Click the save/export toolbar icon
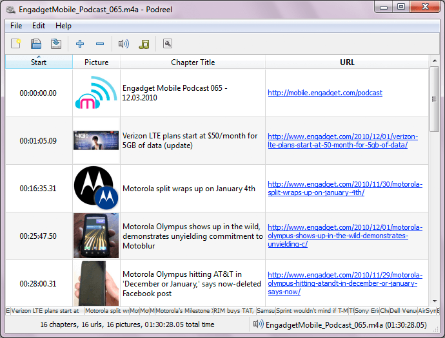The width and height of the screenshot is (445, 338). coord(56,44)
